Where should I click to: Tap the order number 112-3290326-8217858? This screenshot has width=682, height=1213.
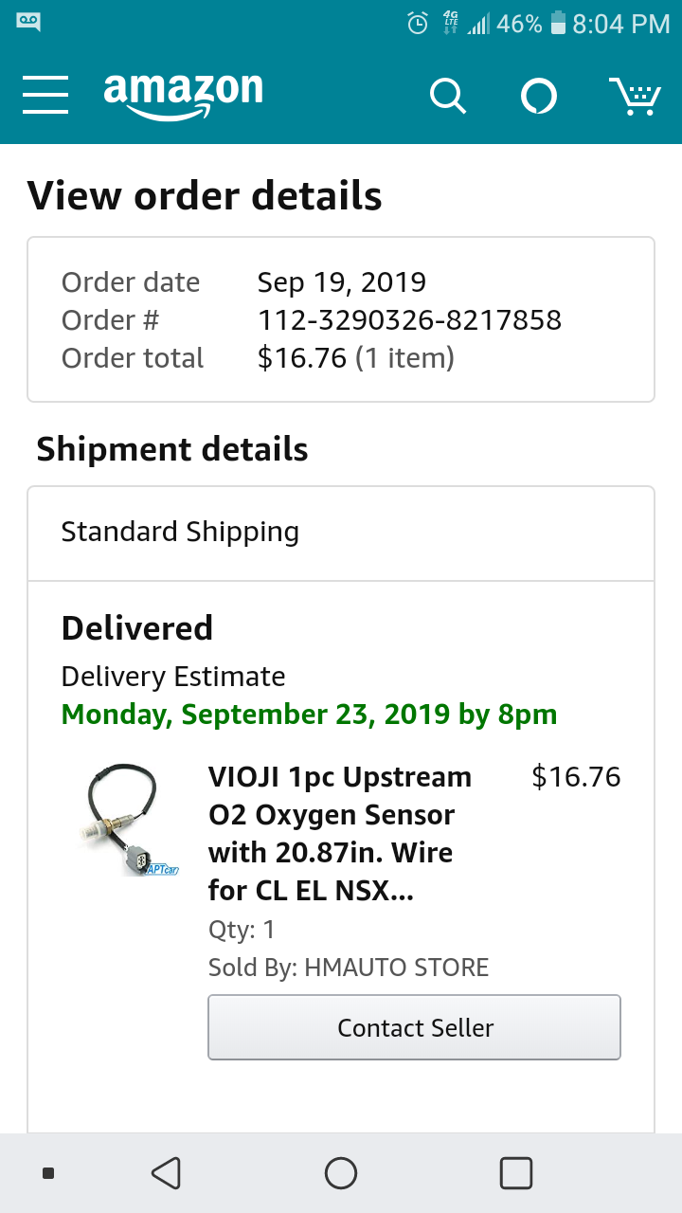pyautogui.click(x=409, y=320)
